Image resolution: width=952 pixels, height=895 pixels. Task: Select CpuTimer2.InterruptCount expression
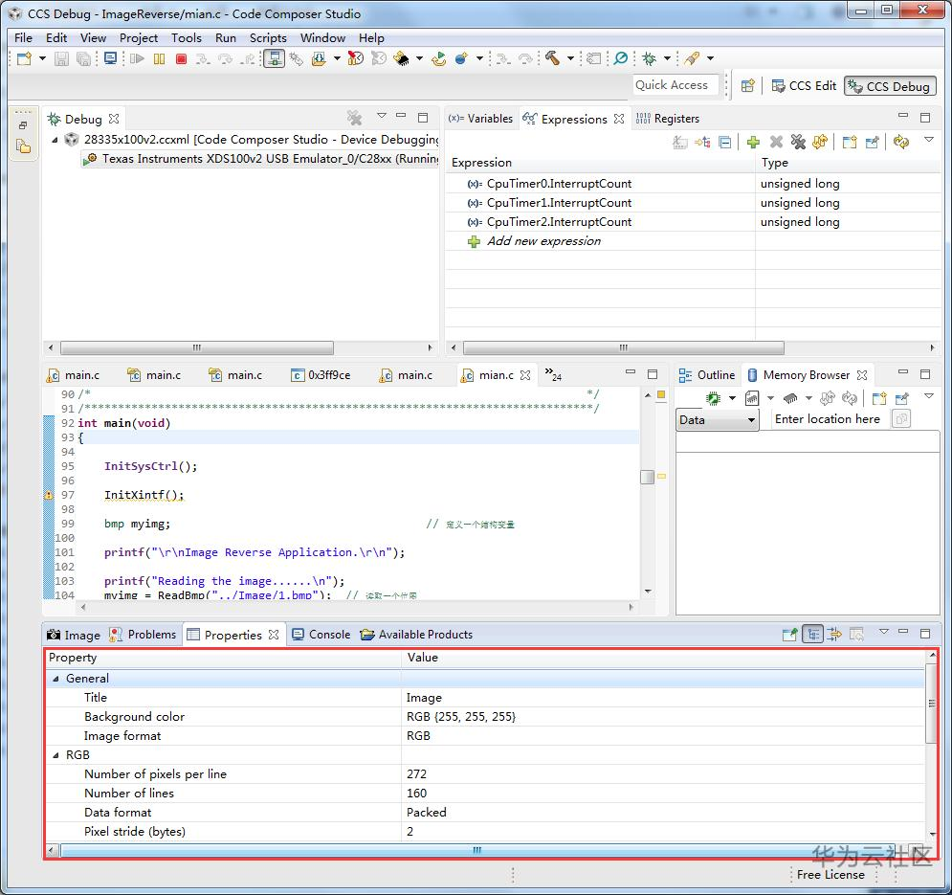tap(559, 222)
